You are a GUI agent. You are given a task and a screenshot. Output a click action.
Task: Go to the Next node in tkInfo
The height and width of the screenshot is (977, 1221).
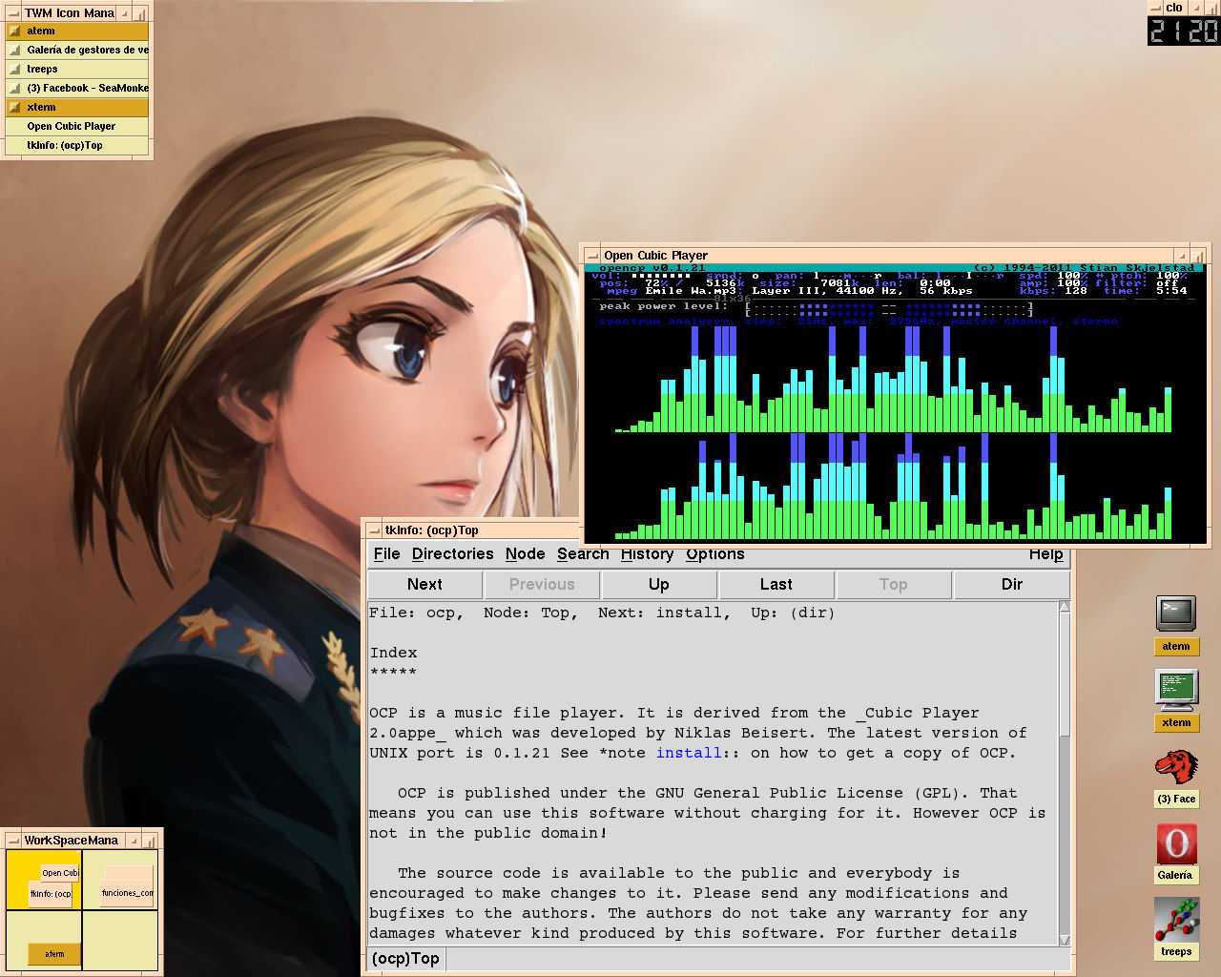[424, 584]
